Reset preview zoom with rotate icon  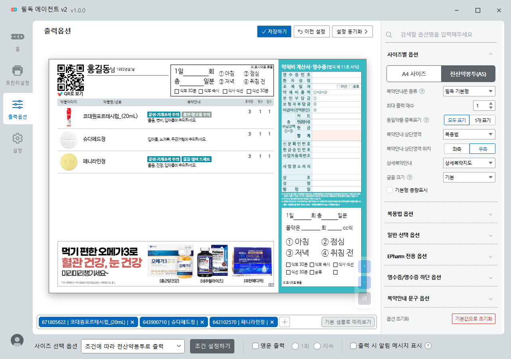pyautogui.click(x=364, y=298)
